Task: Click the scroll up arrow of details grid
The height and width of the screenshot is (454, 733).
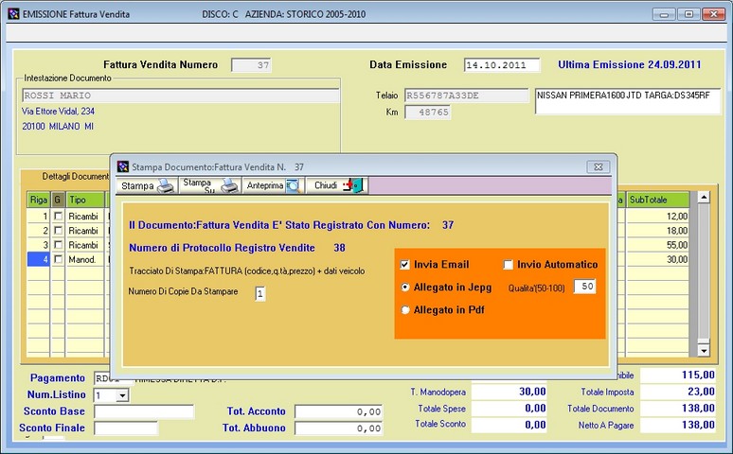Action: pos(704,197)
